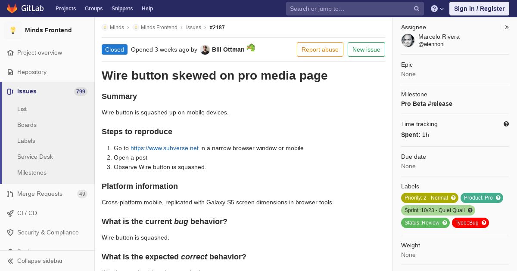Viewport: 517px width, 271px height.
Task: Click Security & Compliance shield icon
Action: pyautogui.click(x=10, y=232)
